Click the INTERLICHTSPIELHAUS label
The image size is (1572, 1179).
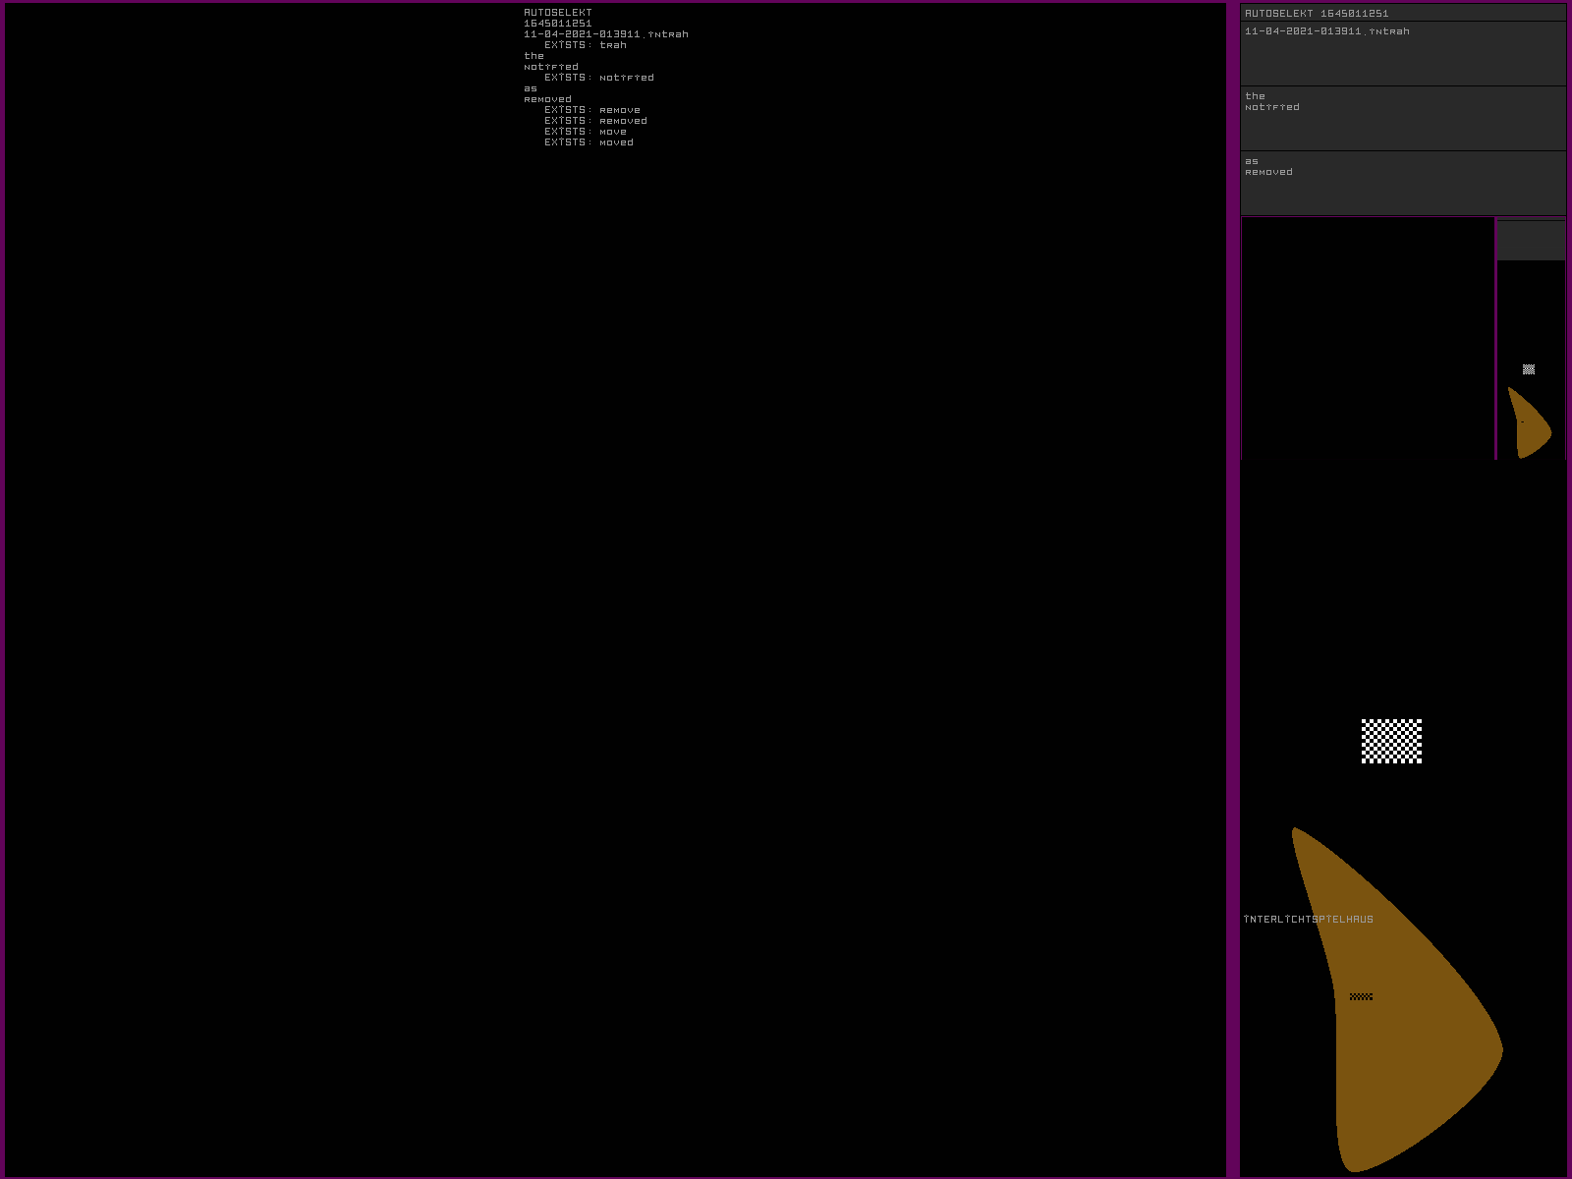tap(1309, 920)
